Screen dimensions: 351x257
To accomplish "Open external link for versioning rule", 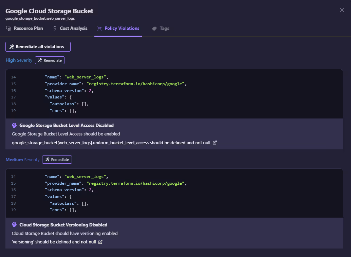I will (x=100, y=242).
